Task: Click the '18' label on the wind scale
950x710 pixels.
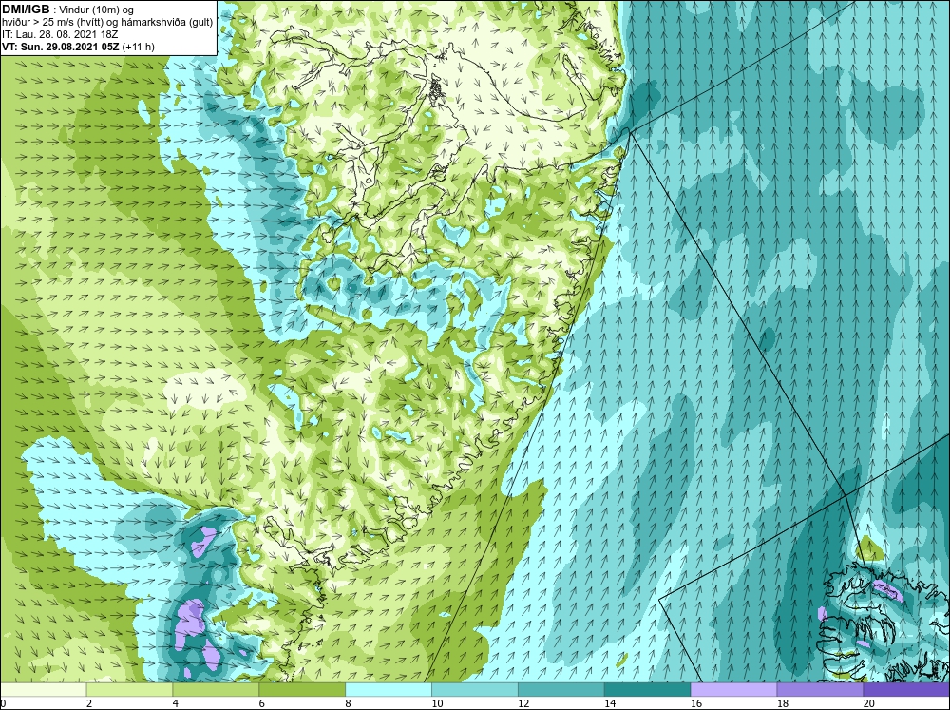Action: click(783, 703)
